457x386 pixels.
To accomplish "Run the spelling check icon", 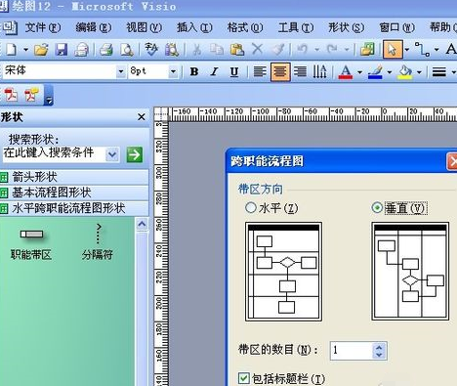I will coord(151,50).
